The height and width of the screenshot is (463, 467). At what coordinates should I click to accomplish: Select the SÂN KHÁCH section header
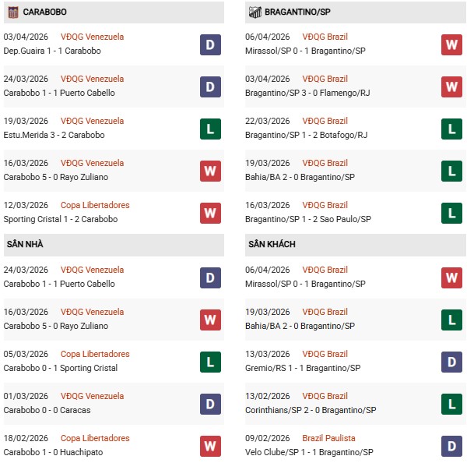coord(271,244)
